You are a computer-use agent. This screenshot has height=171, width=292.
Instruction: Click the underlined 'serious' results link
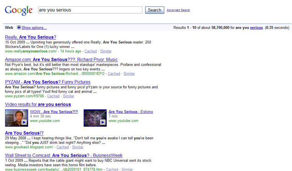pos(256,28)
